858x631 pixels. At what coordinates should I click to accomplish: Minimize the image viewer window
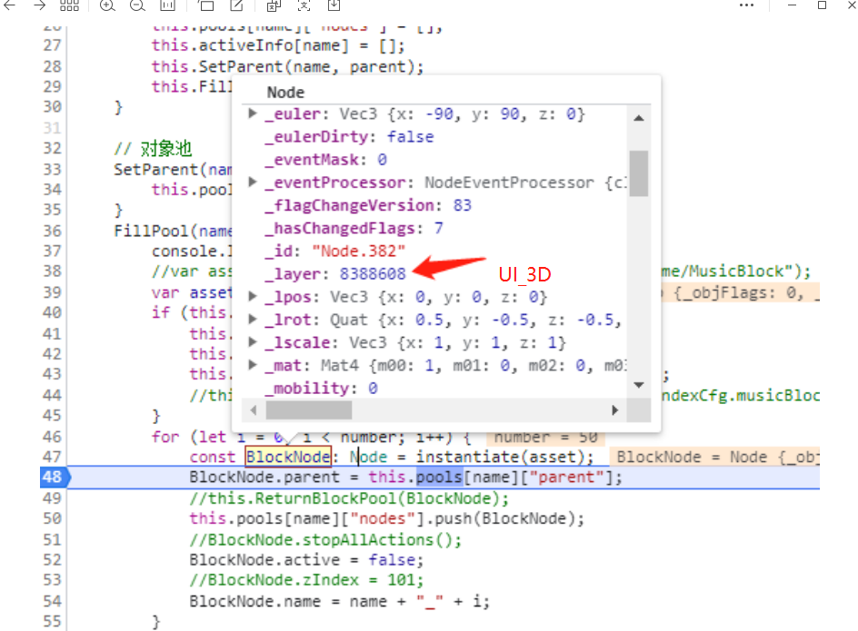(792, 5)
